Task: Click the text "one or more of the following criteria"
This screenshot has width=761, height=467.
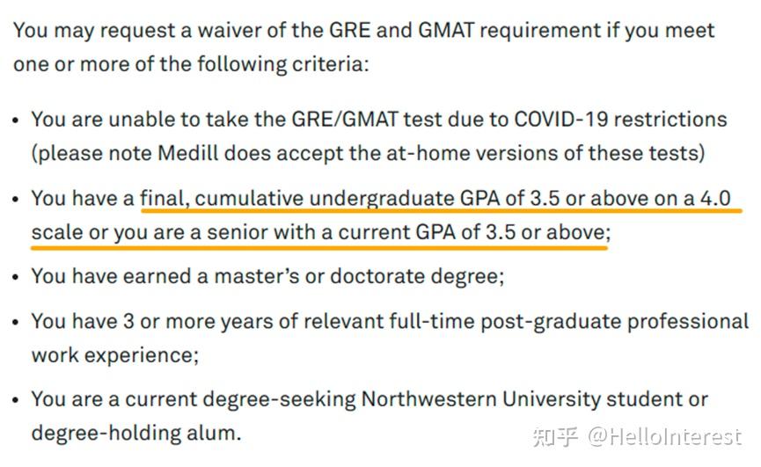Action: click(192, 65)
